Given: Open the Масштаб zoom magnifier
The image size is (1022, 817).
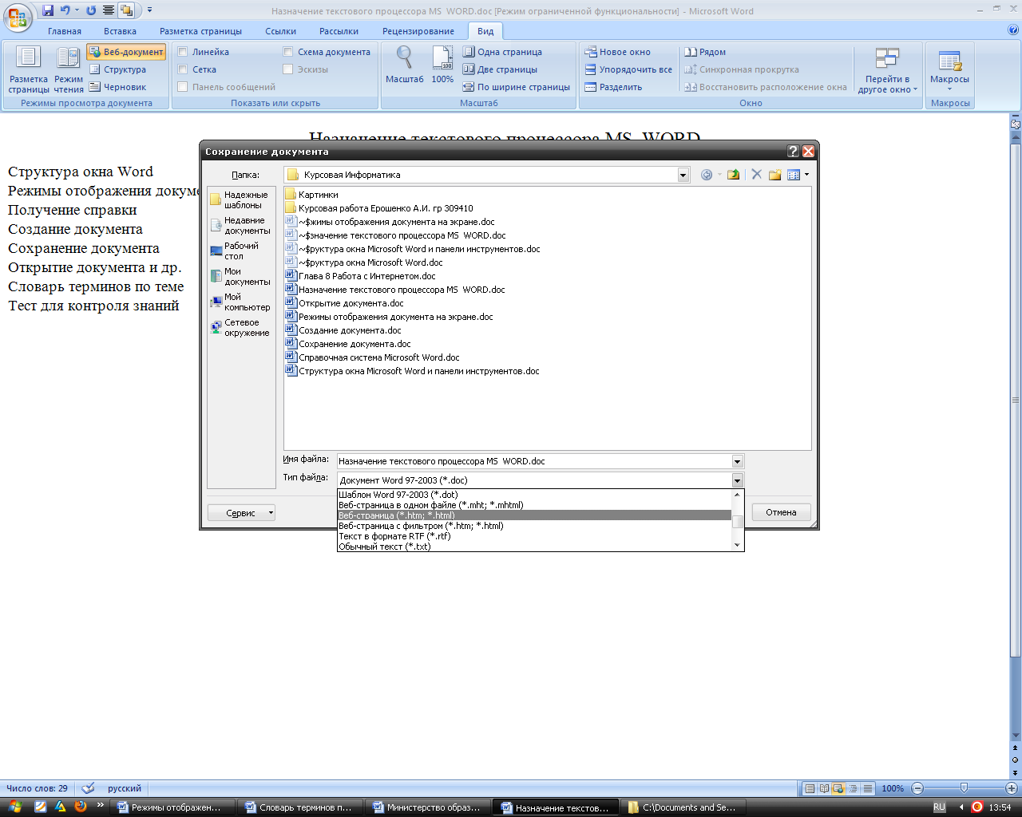Looking at the screenshot, I should [x=405, y=65].
